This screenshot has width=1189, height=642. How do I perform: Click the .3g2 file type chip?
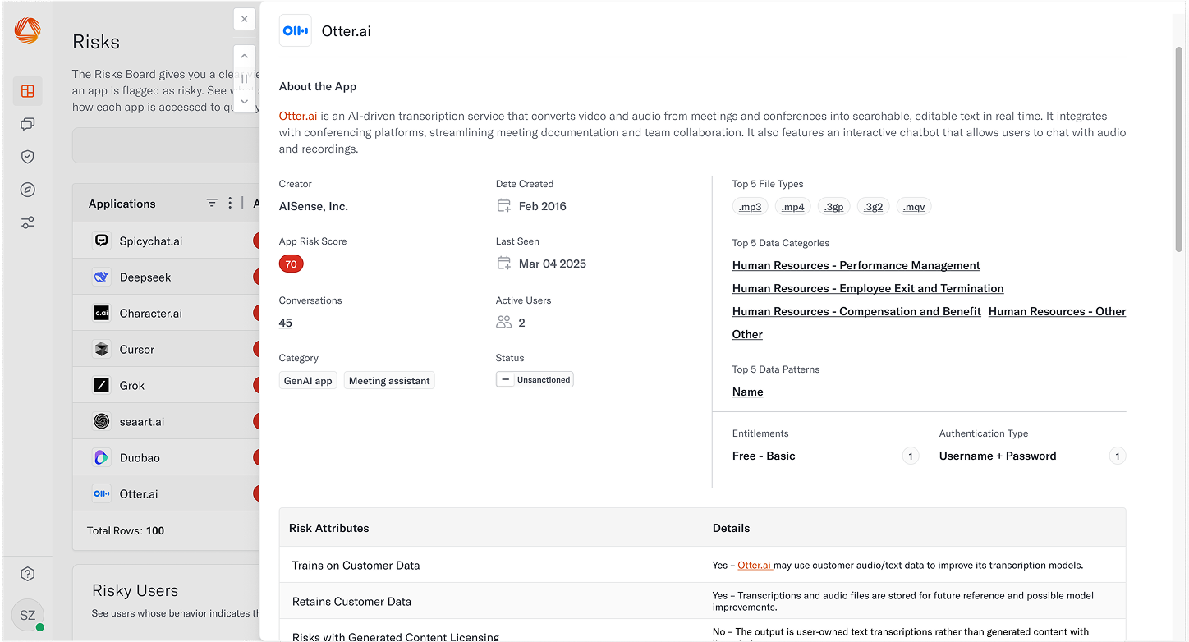(x=874, y=207)
